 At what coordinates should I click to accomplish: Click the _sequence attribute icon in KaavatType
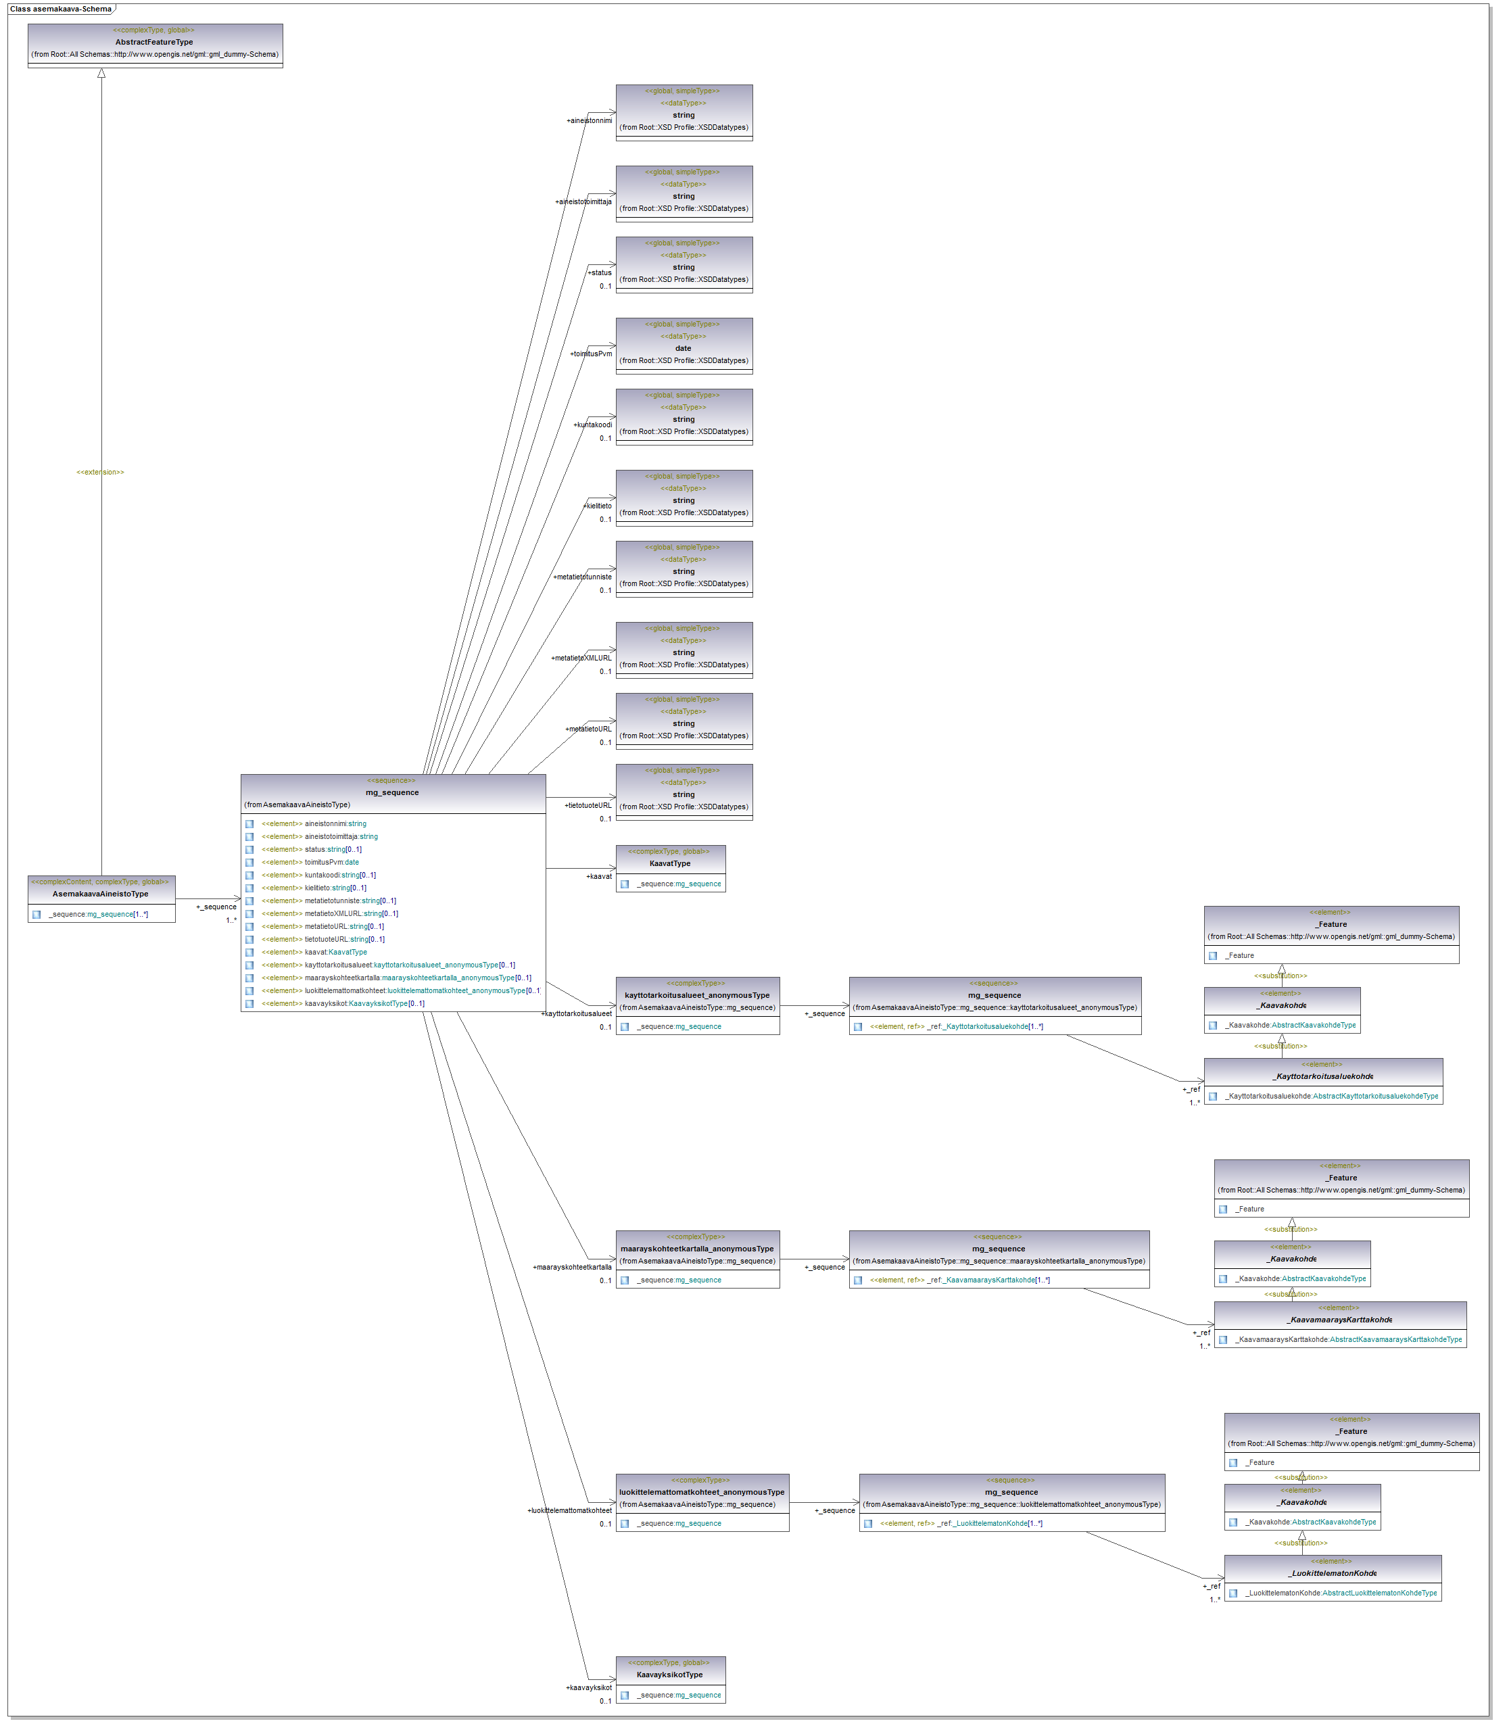click(x=625, y=885)
